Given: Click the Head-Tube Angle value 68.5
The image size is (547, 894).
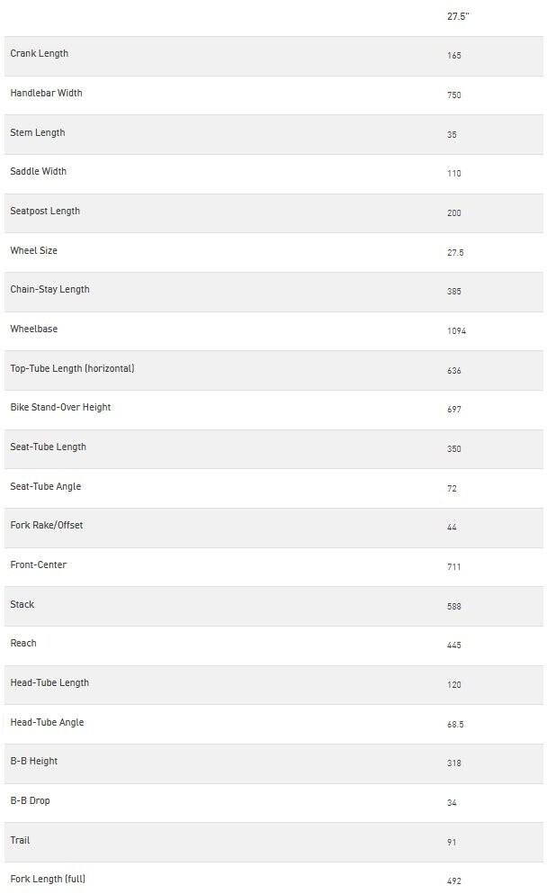Looking at the screenshot, I should 455,725.
